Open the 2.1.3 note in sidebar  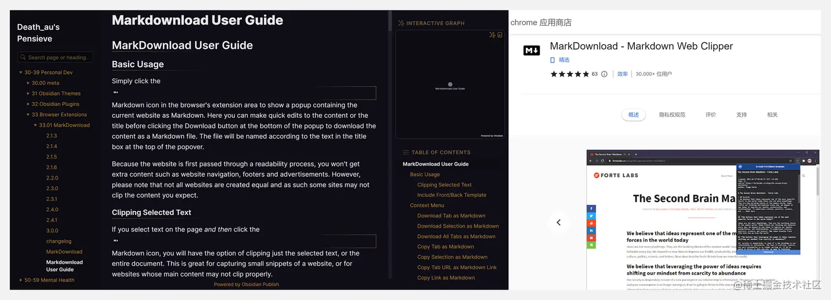tap(52, 136)
